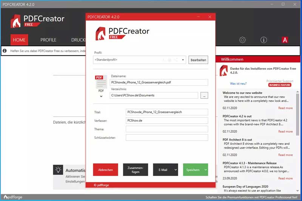Read more about PDFCreator 4.2 is out
Viewport: 302px width, 201px height.
[x=285, y=131]
